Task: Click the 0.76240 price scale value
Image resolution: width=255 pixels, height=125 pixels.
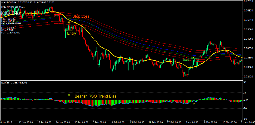Action: [x=248, y=20]
